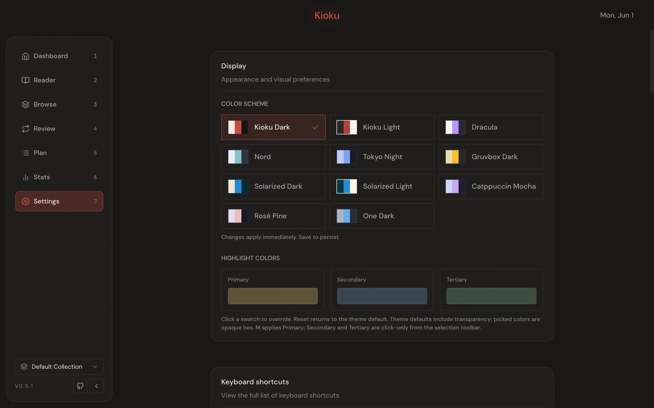Screen dimensions: 654x408
Task: Click the Reader book icon
Action: click(x=25, y=80)
